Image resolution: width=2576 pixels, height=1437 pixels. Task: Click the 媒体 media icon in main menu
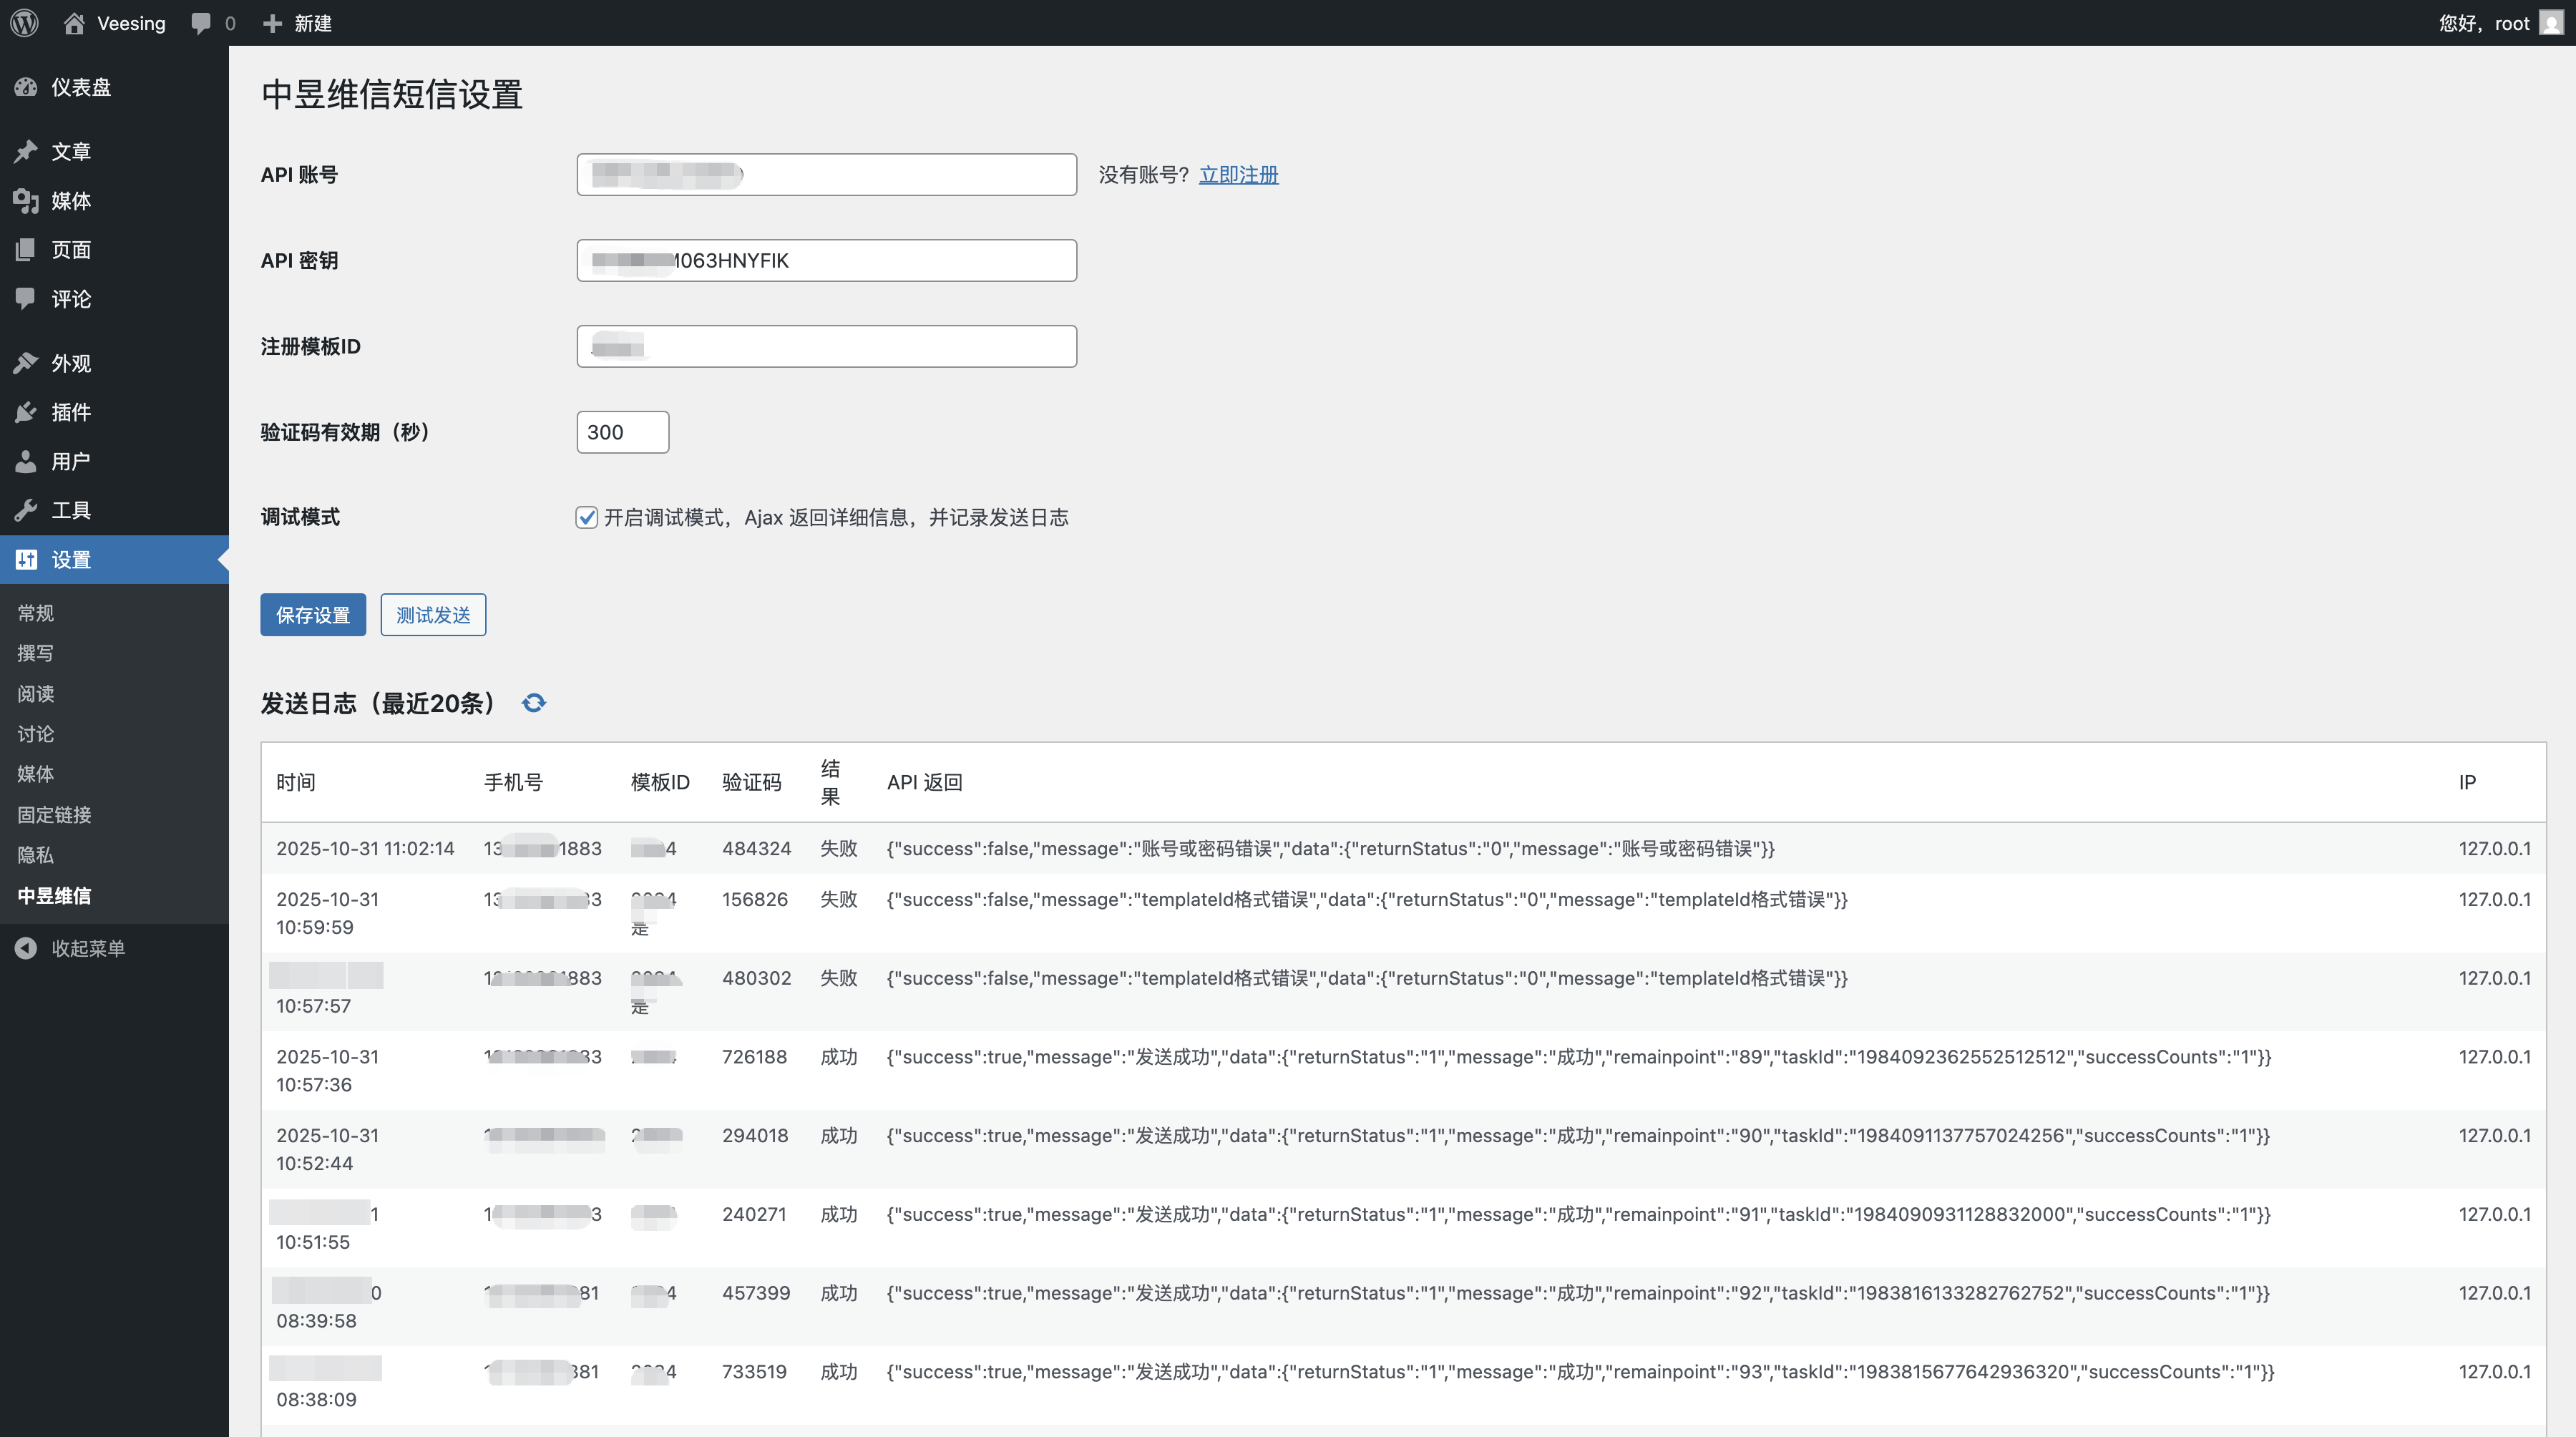coord(26,201)
